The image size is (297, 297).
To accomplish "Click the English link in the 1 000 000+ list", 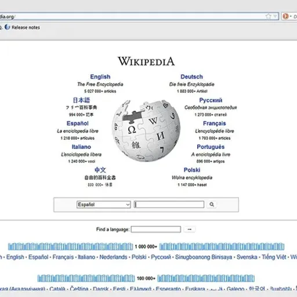I will 15,257.
